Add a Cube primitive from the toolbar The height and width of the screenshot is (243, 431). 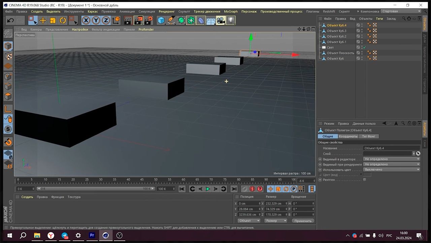161,21
